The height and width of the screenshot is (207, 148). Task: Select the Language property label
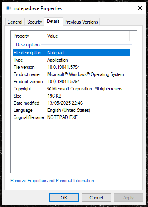coord(23,110)
